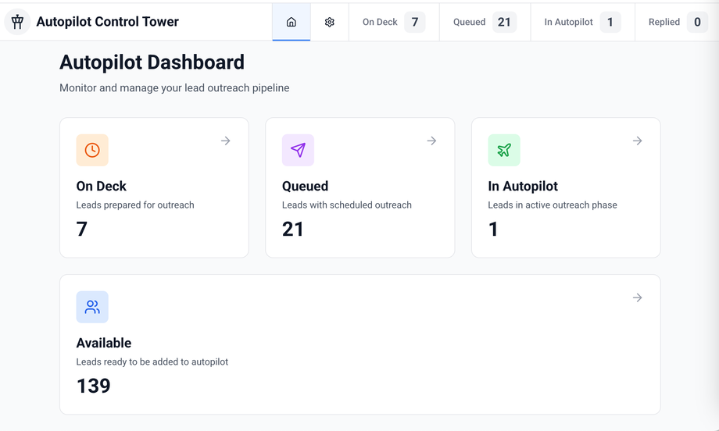The image size is (719, 431).
Task: Click the Available leads count 139
Action: coord(94,386)
